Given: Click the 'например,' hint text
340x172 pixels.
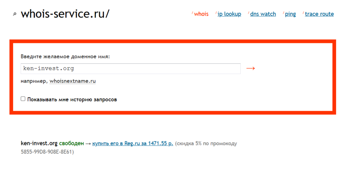Looking at the screenshot, I should pos(34,81).
